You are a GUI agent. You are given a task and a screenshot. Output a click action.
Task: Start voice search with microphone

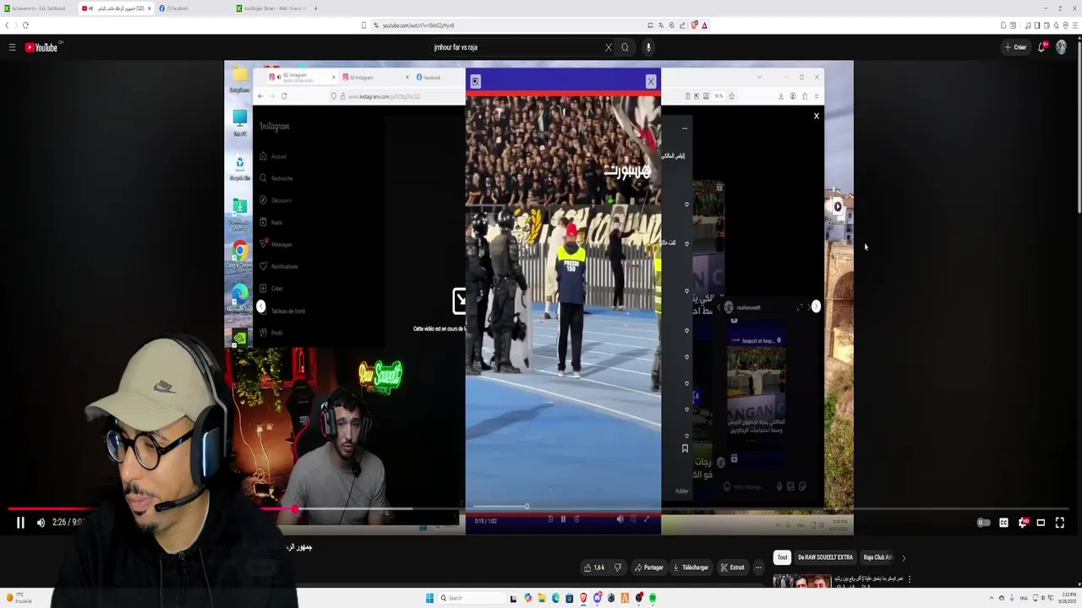click(x=648, y=47)
